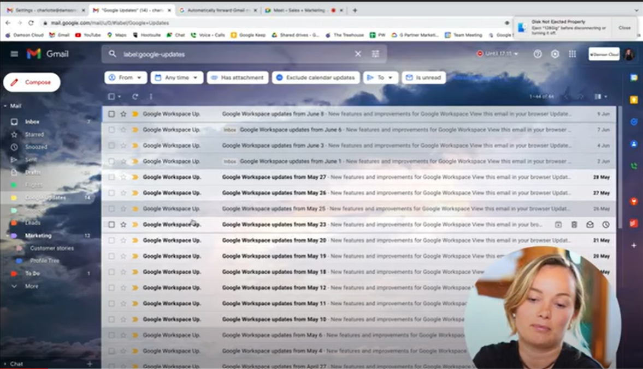643x369 pixels.
Task: Tick the checkbox for the May 20 email
Action: [111, 240]
